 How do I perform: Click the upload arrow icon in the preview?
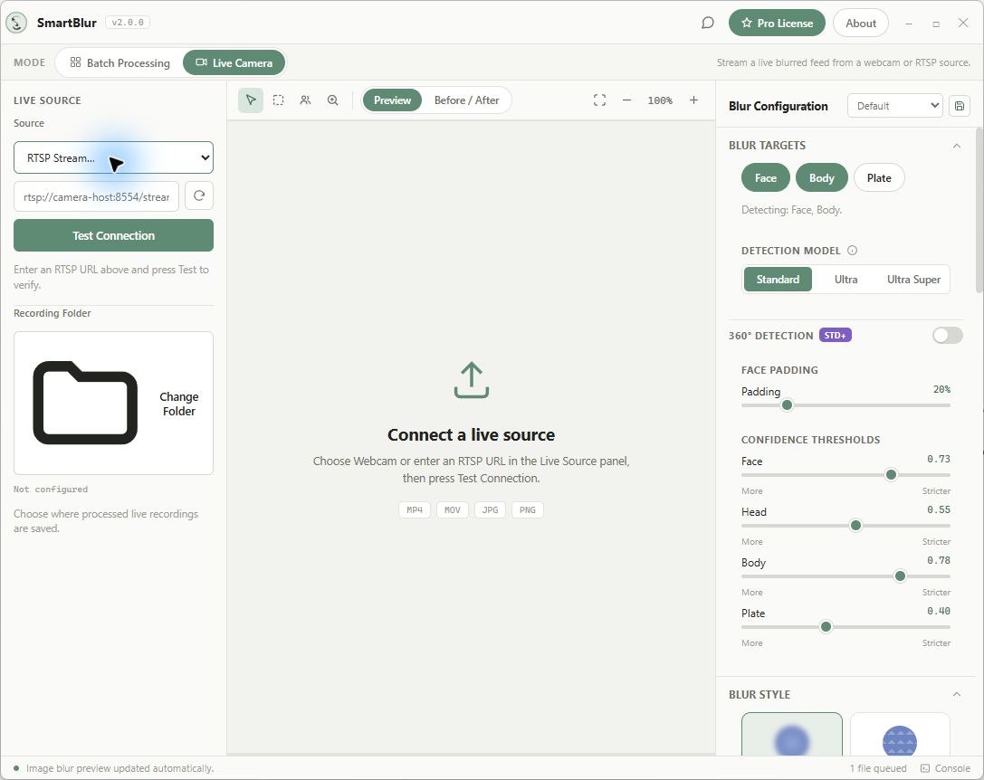[472, 380]
